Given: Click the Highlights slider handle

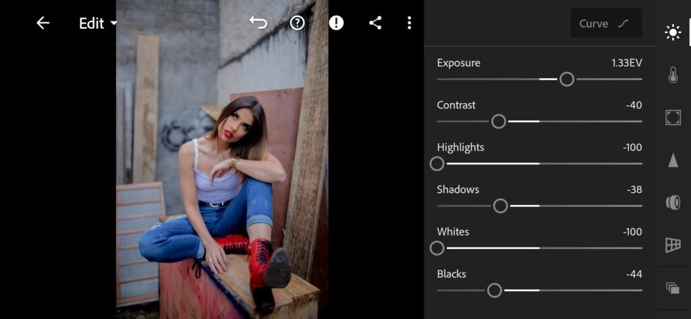Looking at the screenshot, I should point(437,164).
